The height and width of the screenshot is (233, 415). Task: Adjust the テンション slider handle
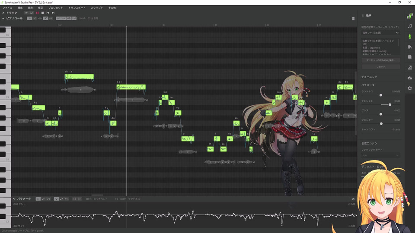390,104
